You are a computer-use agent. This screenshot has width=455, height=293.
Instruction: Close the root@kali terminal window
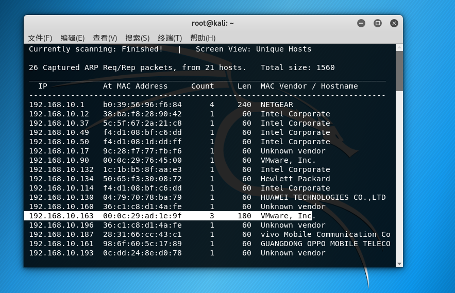[x=394, y=23]
